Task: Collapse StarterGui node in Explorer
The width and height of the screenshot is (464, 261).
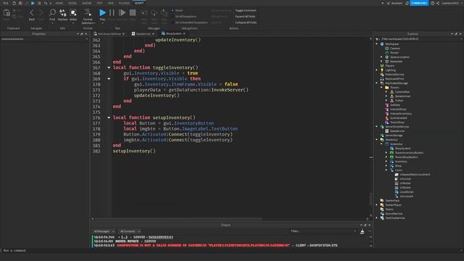Action: click(x=377, y=140)
